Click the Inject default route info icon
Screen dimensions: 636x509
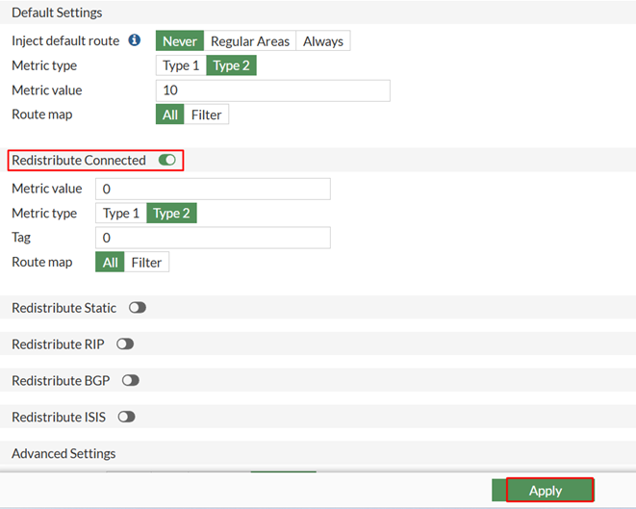tap(135, 40)
